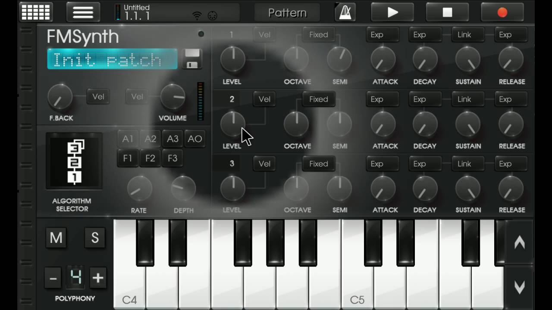
Task: Select LFO target AO
Action: coord(195,139)
